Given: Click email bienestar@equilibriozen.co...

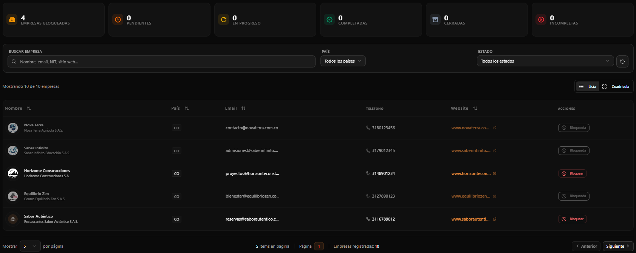Looking at the screenshot, I should [x=252, y=196].
